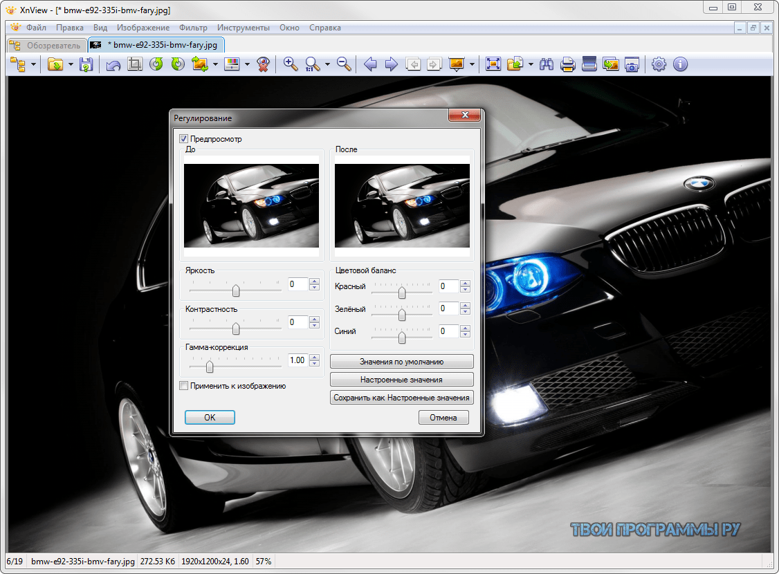Viewport: 779px width, 574px height.
Task: Open options with the gear icon
Action: tap(659, 64)
